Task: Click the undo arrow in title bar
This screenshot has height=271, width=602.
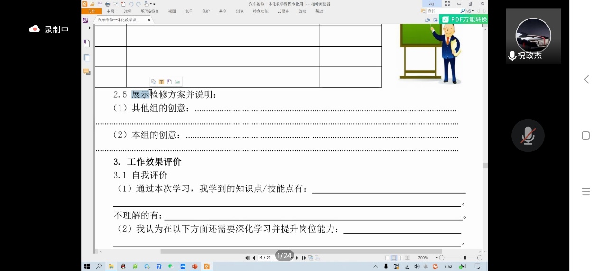Action: (x=130, y=4)
